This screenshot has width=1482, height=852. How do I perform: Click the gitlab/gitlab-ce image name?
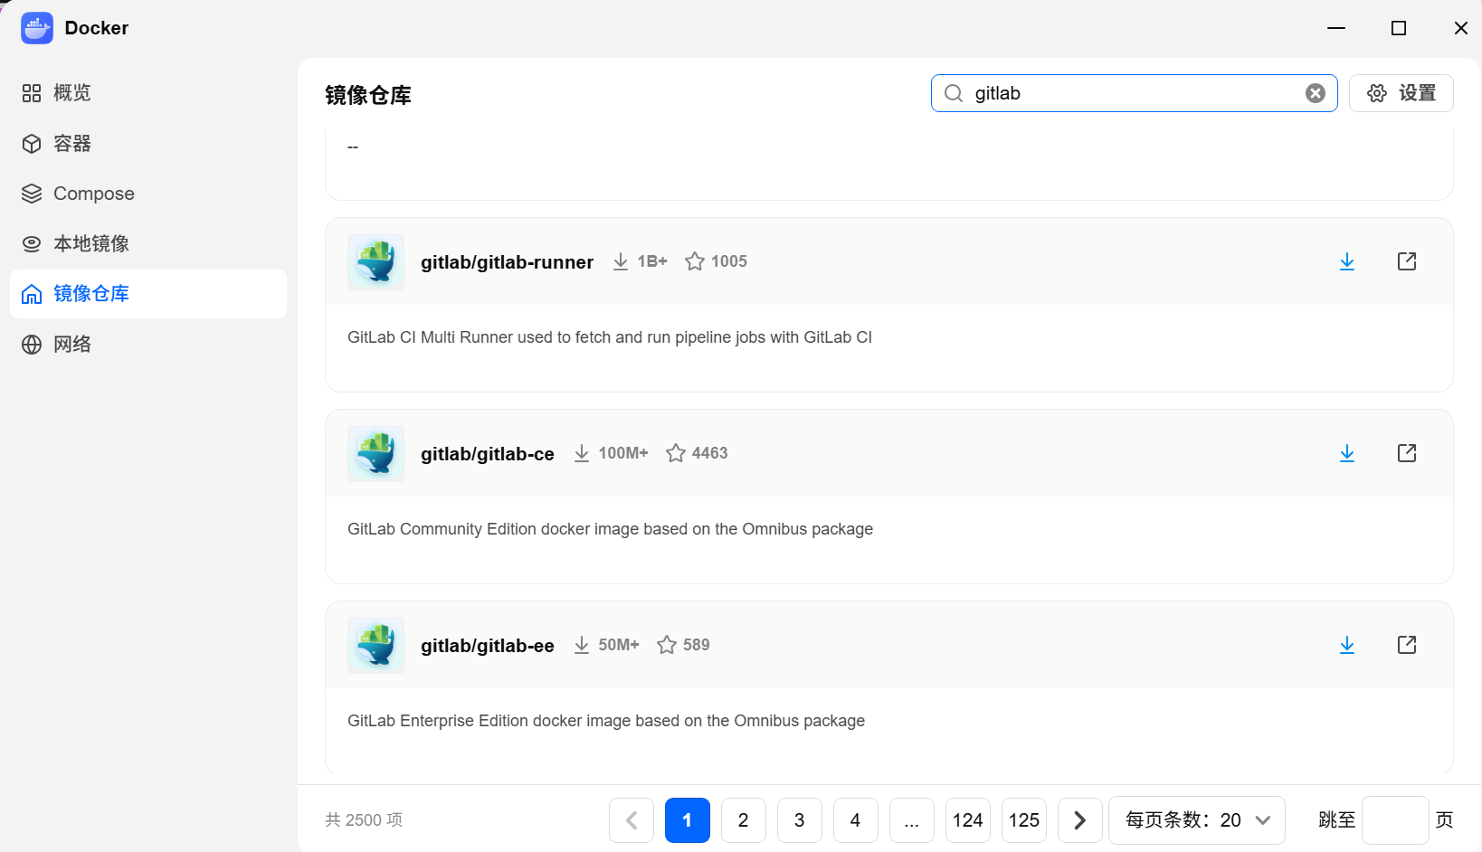click(488, 454)
